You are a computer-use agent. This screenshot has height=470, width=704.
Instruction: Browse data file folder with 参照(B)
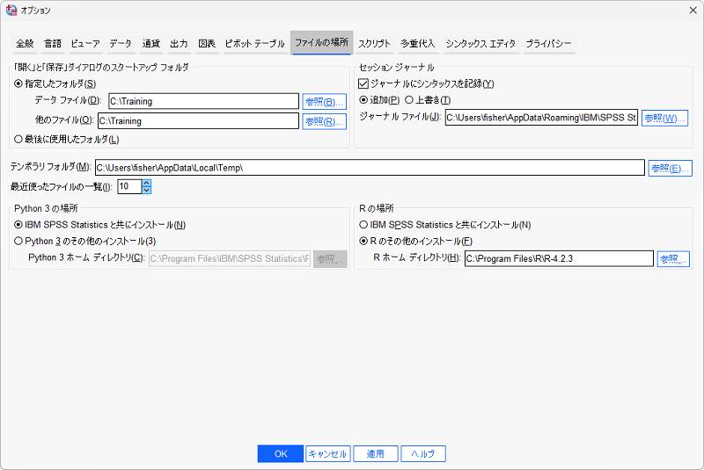click(324, 102)
